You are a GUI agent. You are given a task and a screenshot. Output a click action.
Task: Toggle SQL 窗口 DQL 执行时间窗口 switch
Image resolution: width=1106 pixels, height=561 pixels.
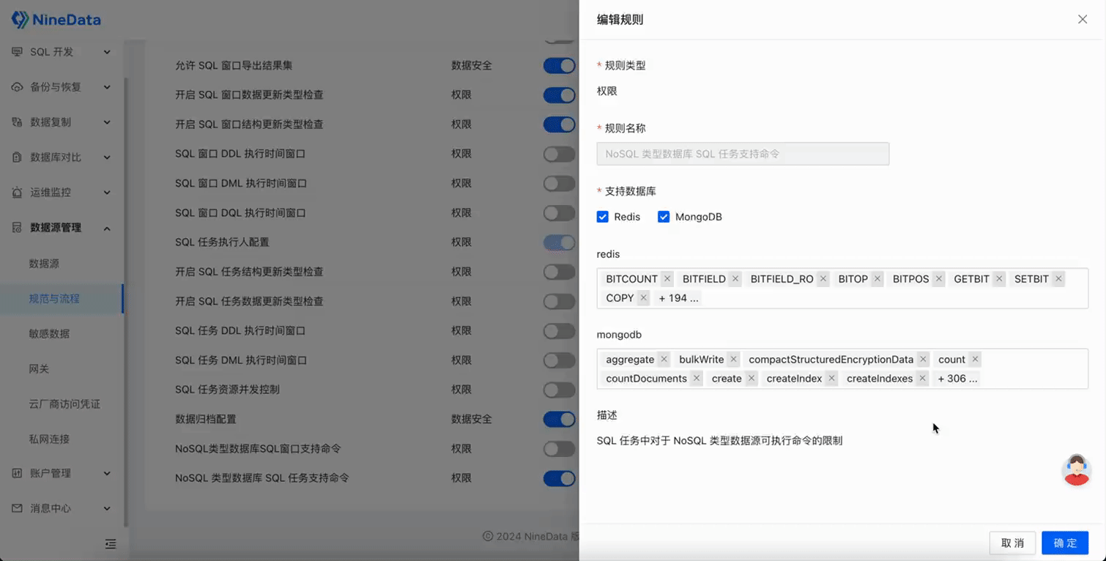[560, 212]
